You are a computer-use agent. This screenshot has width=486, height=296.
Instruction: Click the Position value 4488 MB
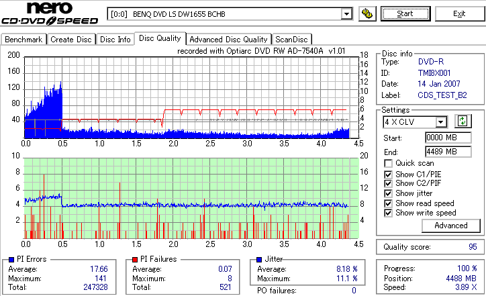coord(461,279)
